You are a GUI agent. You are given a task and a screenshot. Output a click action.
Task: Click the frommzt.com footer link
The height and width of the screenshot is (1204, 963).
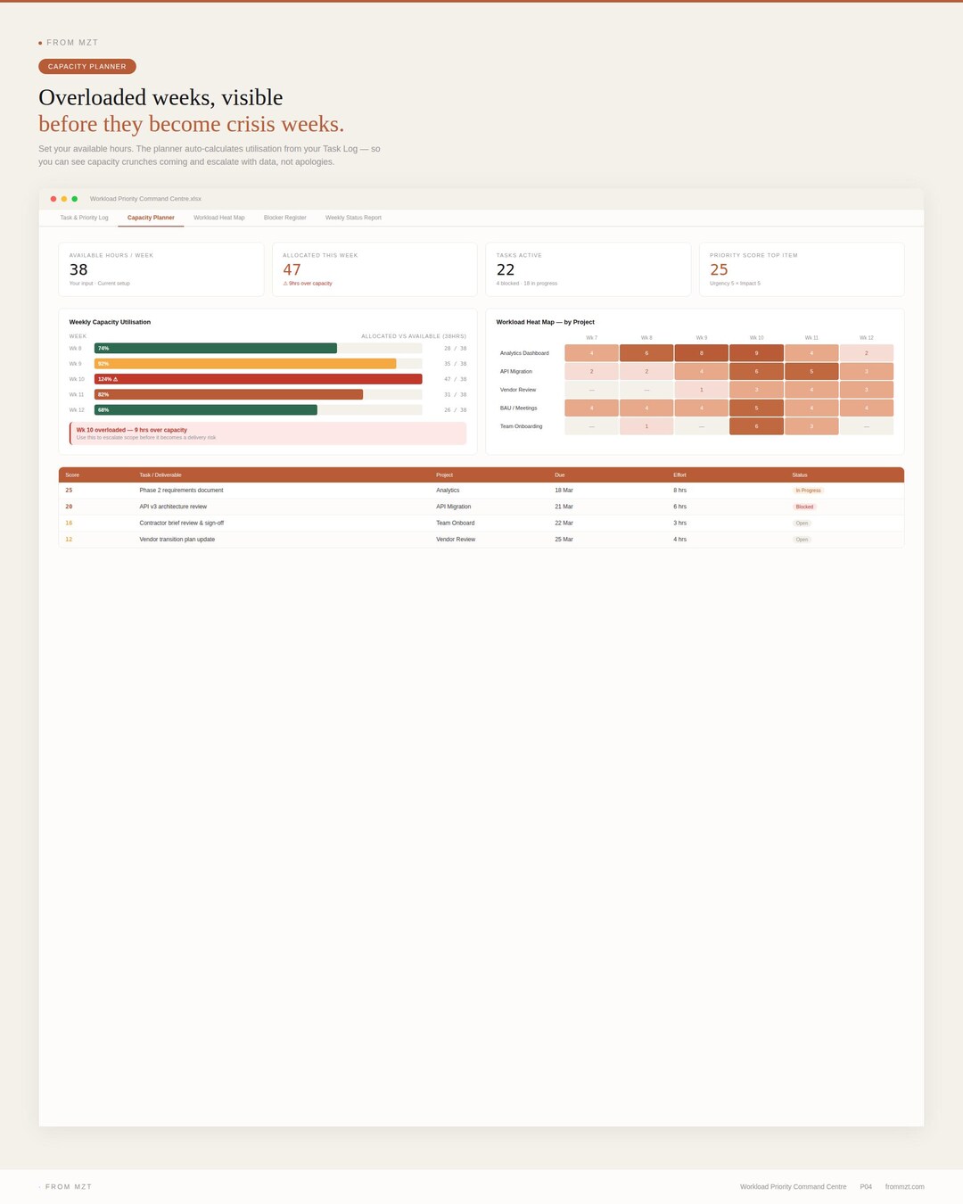pos(905,1187)
